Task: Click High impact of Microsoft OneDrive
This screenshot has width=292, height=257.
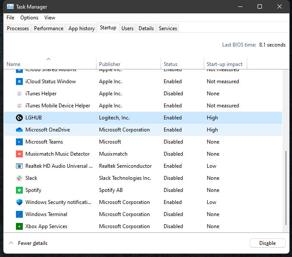Action: click(212, 130)
